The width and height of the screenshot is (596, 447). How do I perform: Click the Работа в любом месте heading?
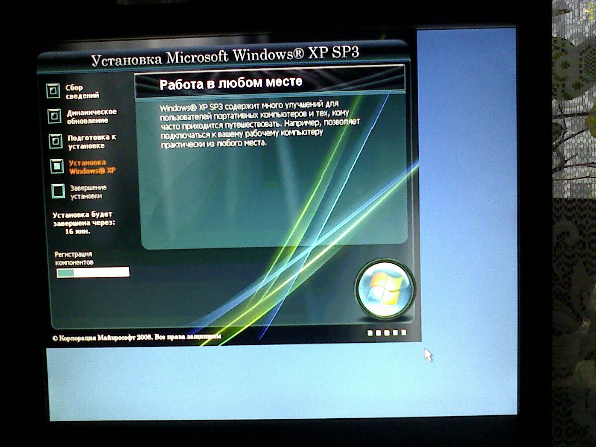click(231, 83)
